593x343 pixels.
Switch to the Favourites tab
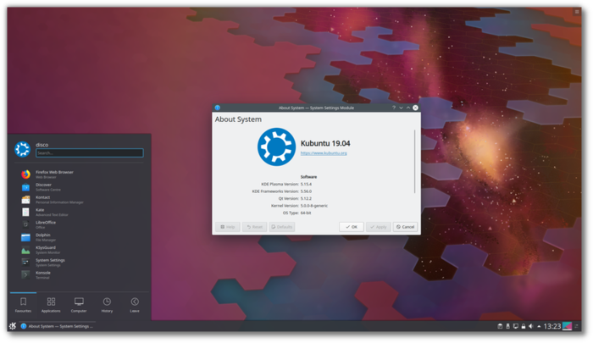[x=23, y=305]
